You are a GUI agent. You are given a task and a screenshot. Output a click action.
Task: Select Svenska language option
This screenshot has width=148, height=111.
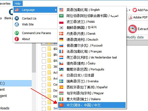coord(92,81)
